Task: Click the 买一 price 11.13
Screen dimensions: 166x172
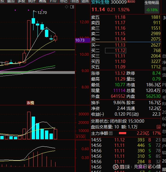Action: [x=120, y=45]
